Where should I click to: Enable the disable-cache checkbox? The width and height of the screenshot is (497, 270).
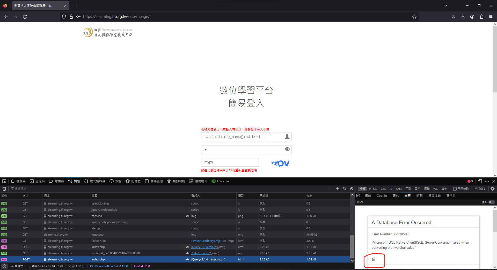pos(455,189)
